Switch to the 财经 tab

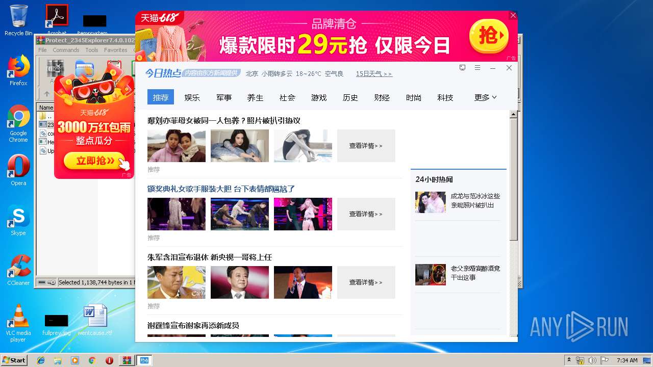pos(382,97)
